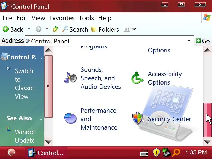Collapse the See Also sidebar section
The height and width of the screenshot is (159, 212).
click(41, 119)
